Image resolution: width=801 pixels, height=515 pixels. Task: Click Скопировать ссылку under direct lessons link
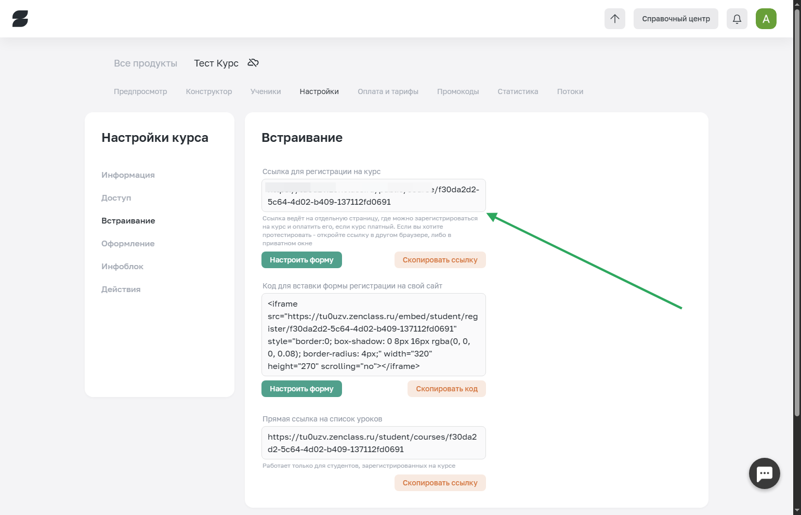(440, 483)
